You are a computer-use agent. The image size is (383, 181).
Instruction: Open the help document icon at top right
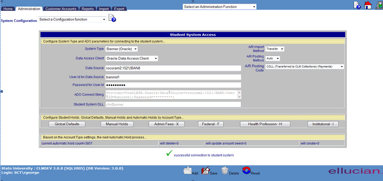pyautogui.click(x=357, y=5)
